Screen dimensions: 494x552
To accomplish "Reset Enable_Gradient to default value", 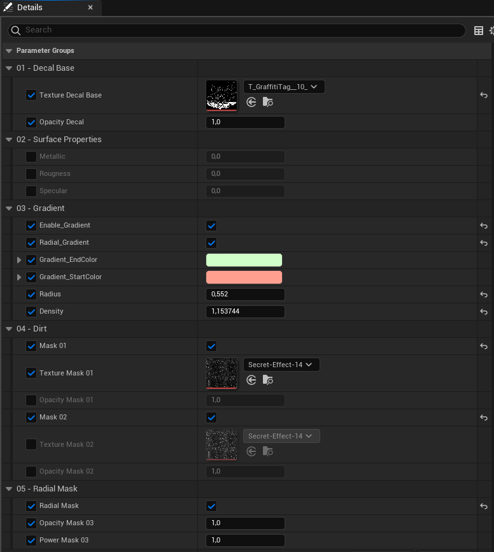I will coord(484,226).
